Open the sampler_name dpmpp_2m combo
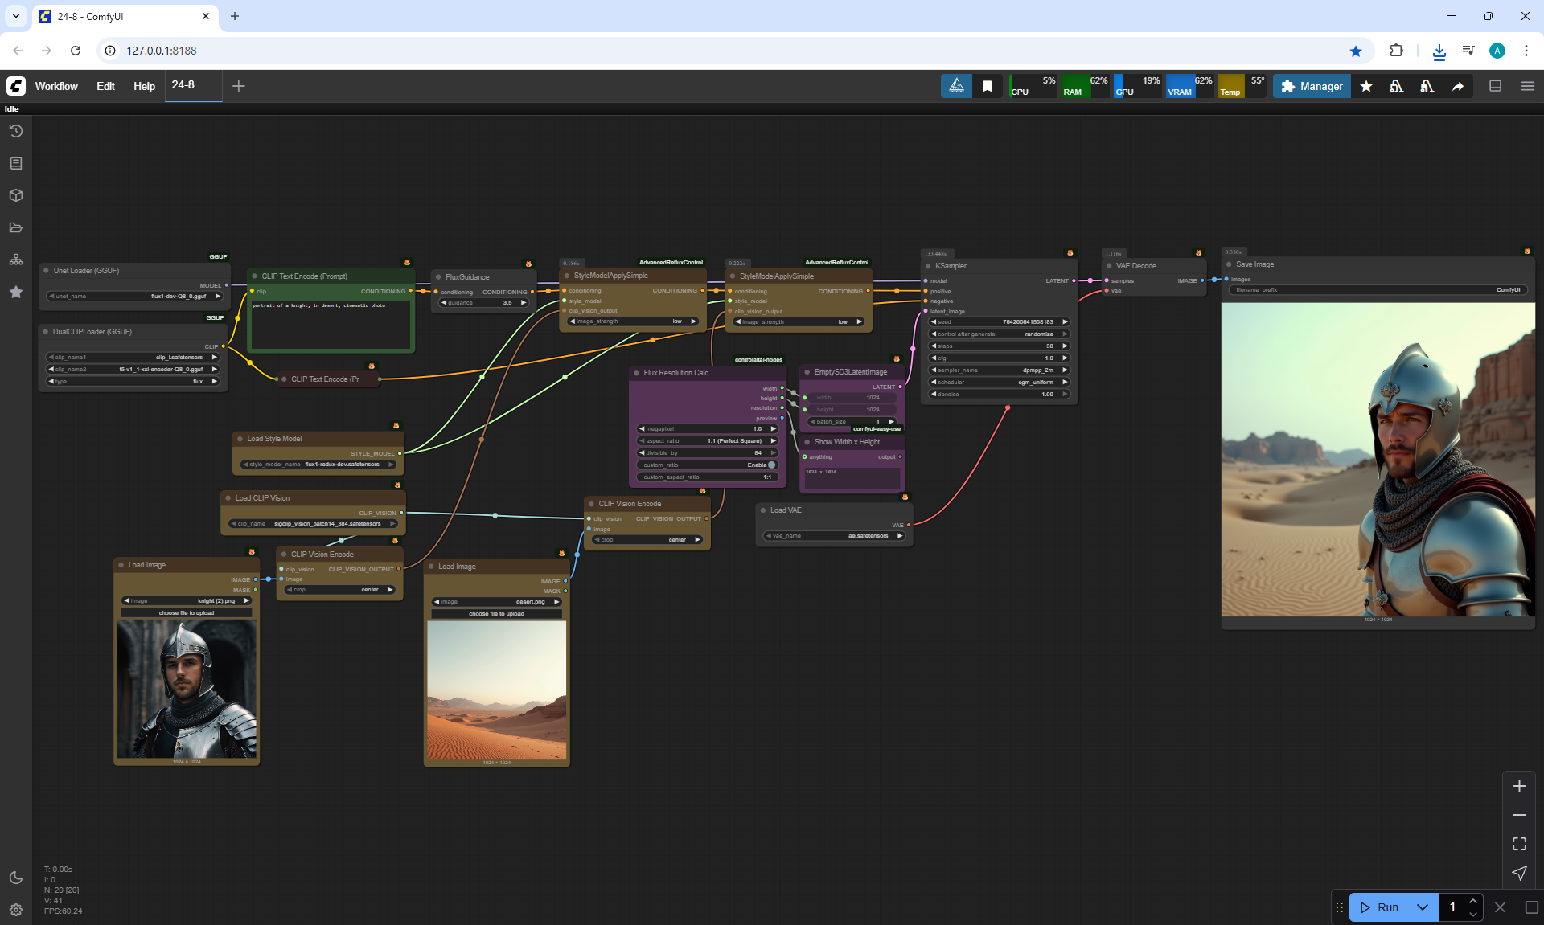 point(999,370)
